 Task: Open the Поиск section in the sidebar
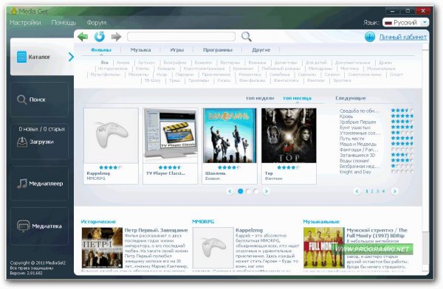tap(40, 100)
